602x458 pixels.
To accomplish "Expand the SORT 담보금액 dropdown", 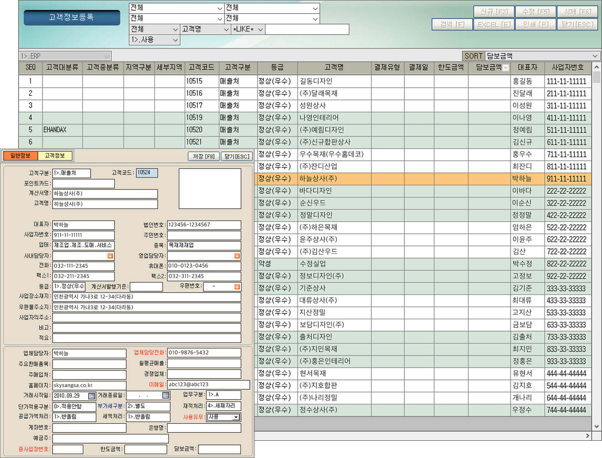I will point(595,56).
